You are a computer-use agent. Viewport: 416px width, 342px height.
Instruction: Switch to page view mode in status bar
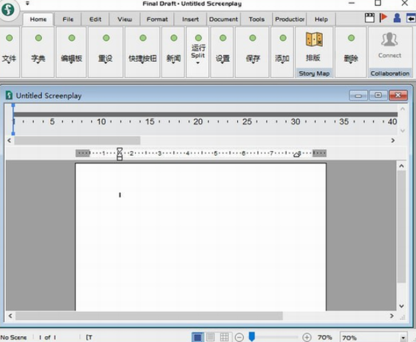point(198,337)
